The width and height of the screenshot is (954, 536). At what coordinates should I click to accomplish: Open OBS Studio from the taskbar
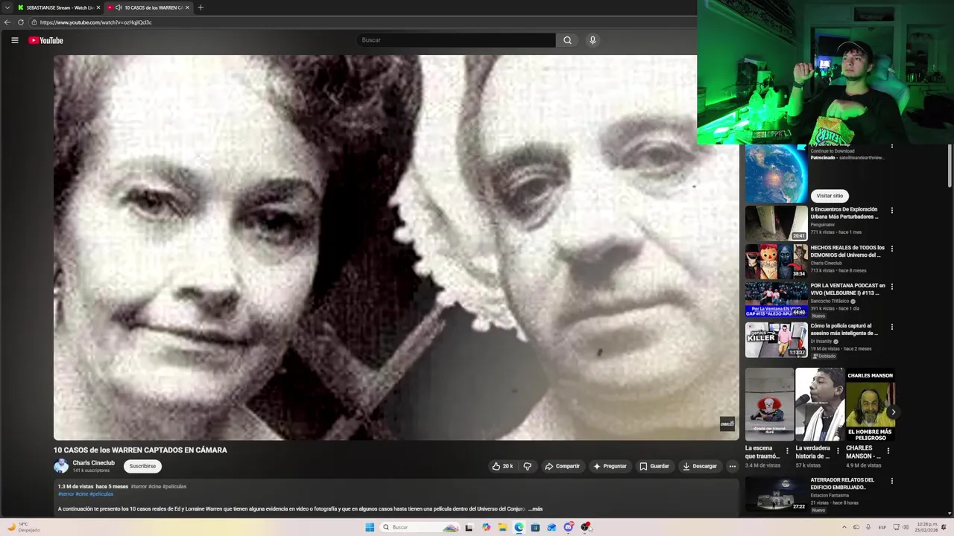(586, 527)
